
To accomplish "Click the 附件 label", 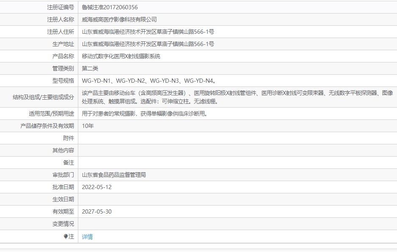I will pos(69,138).
